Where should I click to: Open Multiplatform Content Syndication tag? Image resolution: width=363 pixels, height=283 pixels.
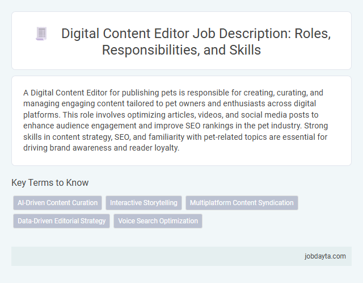tap(242, 203)
